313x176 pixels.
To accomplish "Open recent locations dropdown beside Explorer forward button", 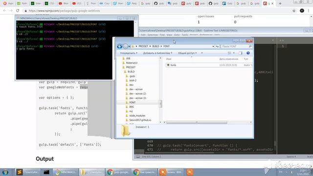I will 129,46.
